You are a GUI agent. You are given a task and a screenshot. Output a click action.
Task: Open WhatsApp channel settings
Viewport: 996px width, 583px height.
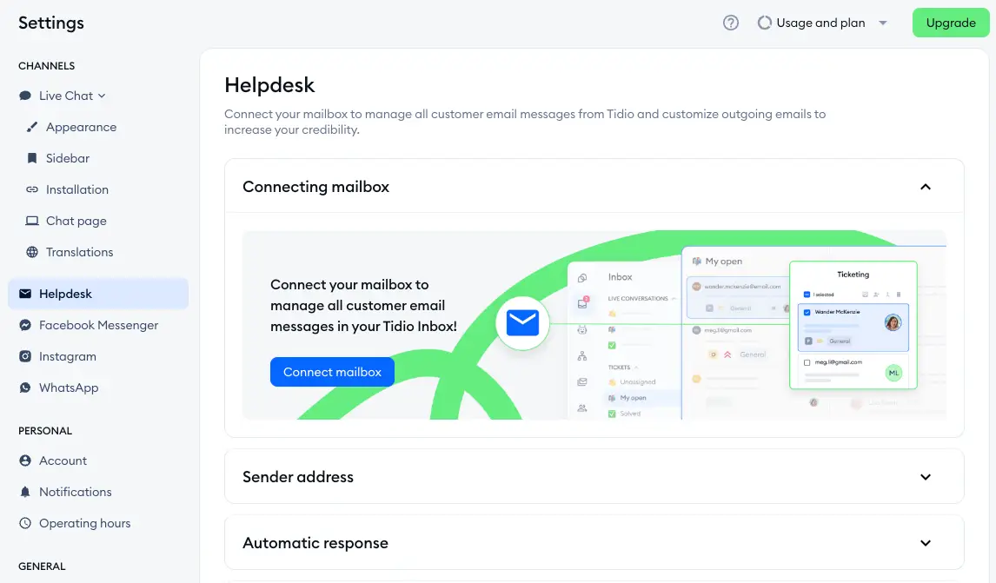(x=69, y=388)
